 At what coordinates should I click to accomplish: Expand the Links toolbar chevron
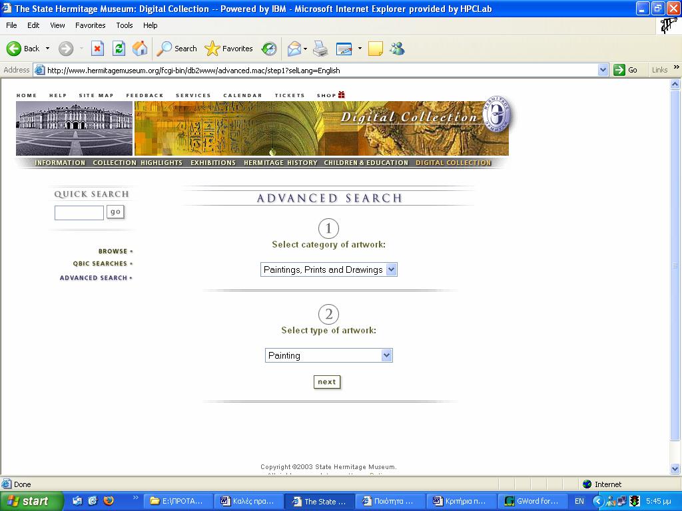(677, 67)
